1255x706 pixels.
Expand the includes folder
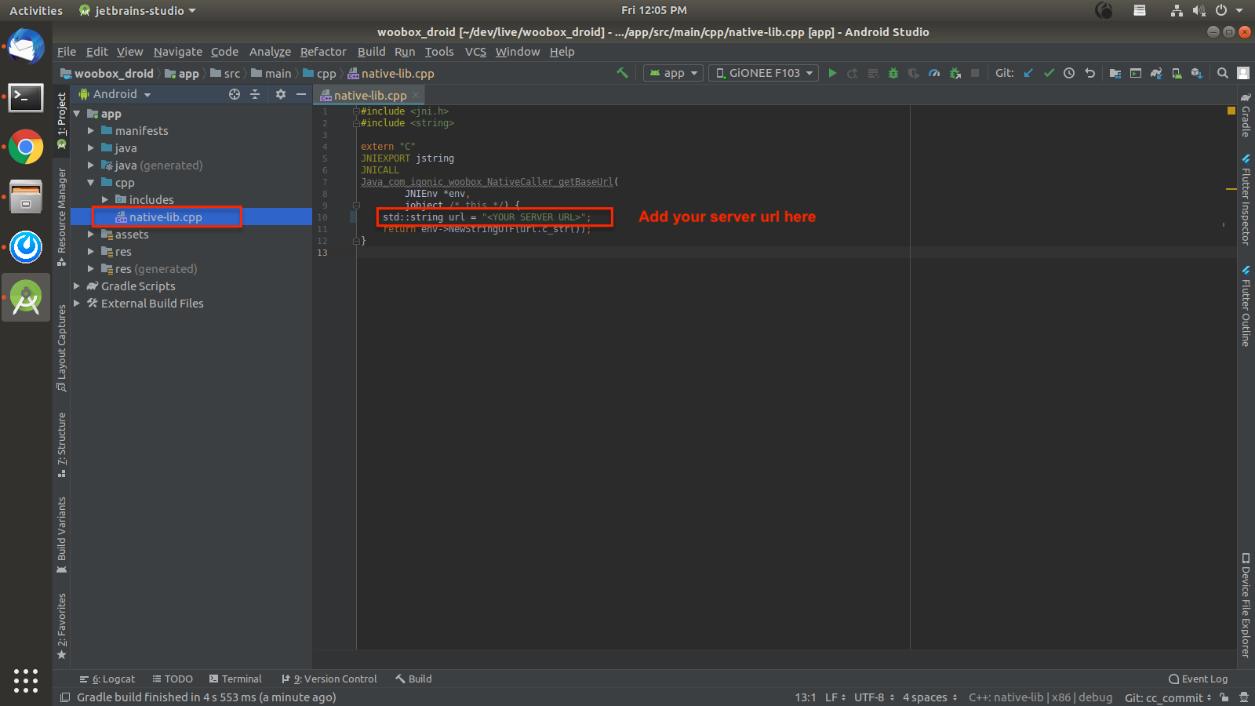[105, 200]
